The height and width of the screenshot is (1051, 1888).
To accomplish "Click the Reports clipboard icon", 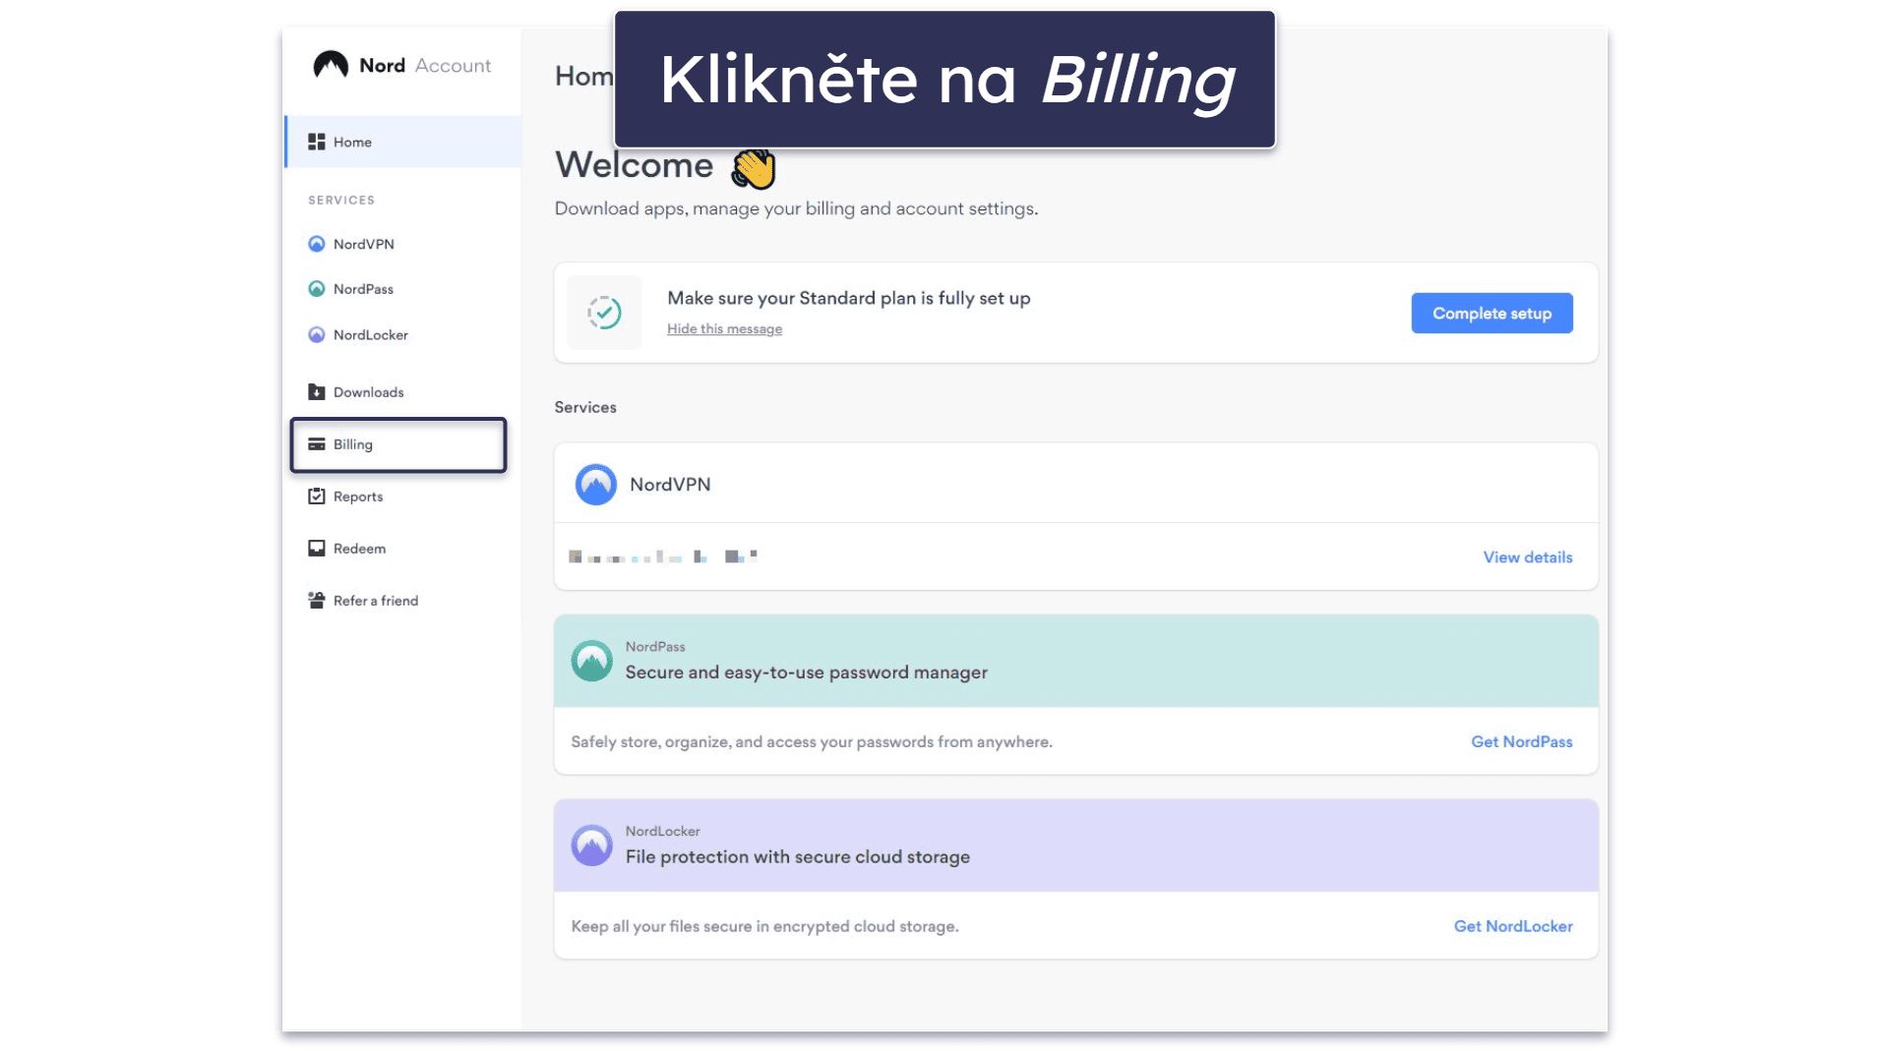I will coord(316,496).
